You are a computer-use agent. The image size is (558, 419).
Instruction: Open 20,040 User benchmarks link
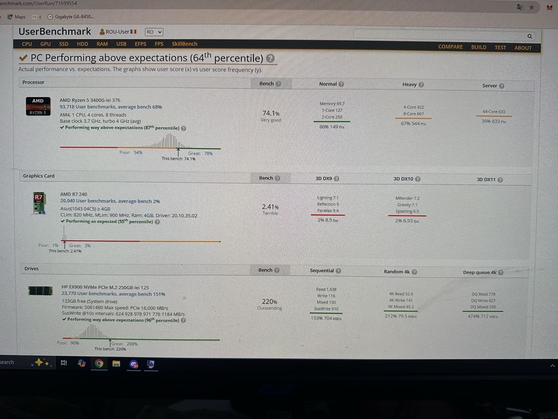pos(110,201)
